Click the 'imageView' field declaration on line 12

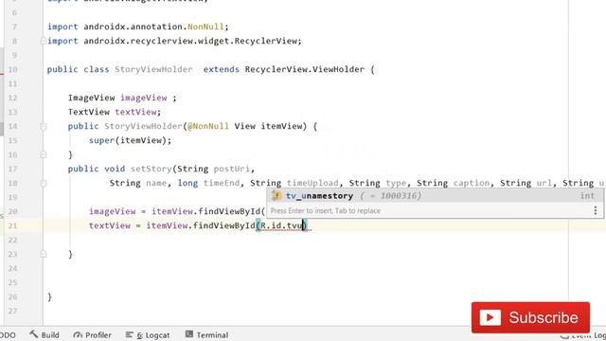coord(143,98)
